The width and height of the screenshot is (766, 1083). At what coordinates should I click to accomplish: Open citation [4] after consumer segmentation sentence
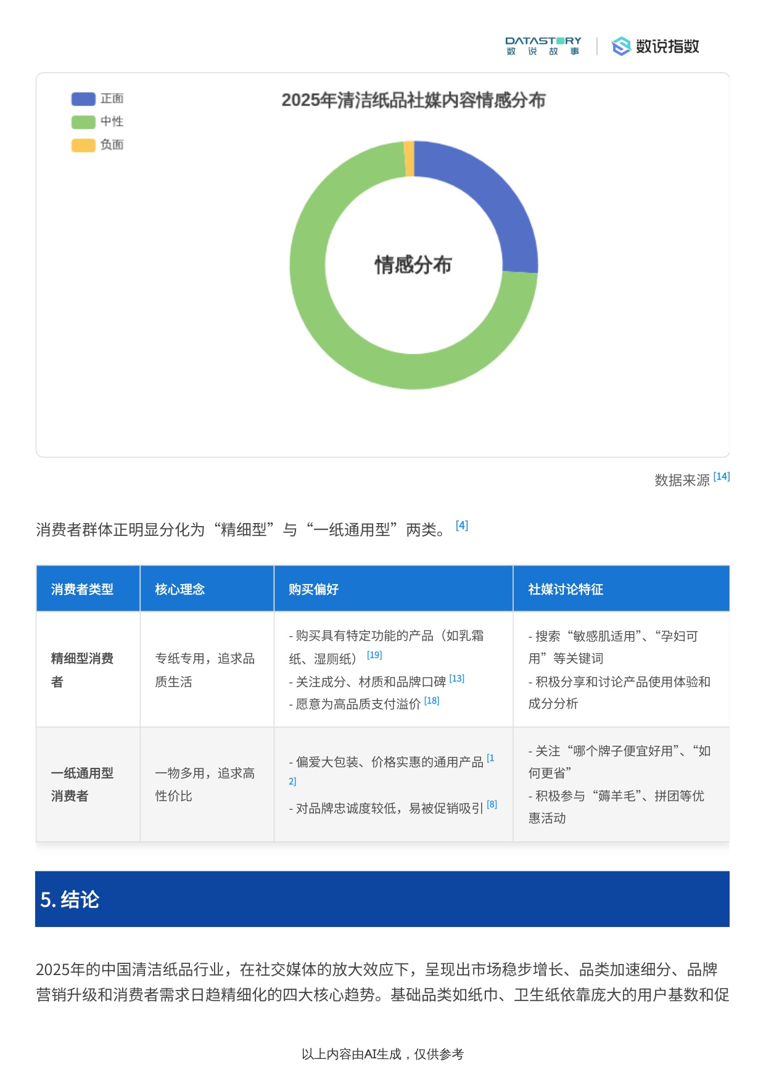pos(462,525)
